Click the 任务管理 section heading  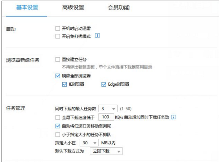16,108
